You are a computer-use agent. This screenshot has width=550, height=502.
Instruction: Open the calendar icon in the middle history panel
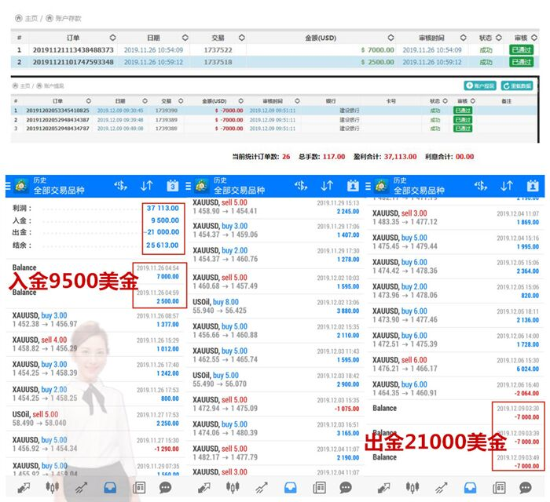click(353, 186)
